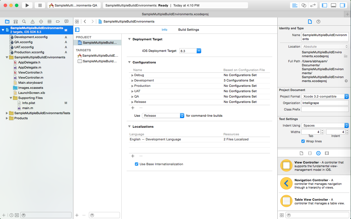Stop the running build

[40, 5]
